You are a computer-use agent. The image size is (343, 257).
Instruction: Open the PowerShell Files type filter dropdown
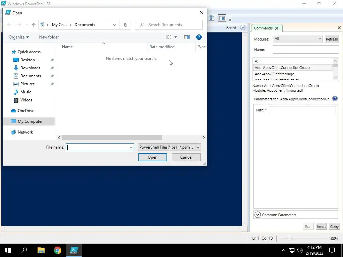pos(169,147)
